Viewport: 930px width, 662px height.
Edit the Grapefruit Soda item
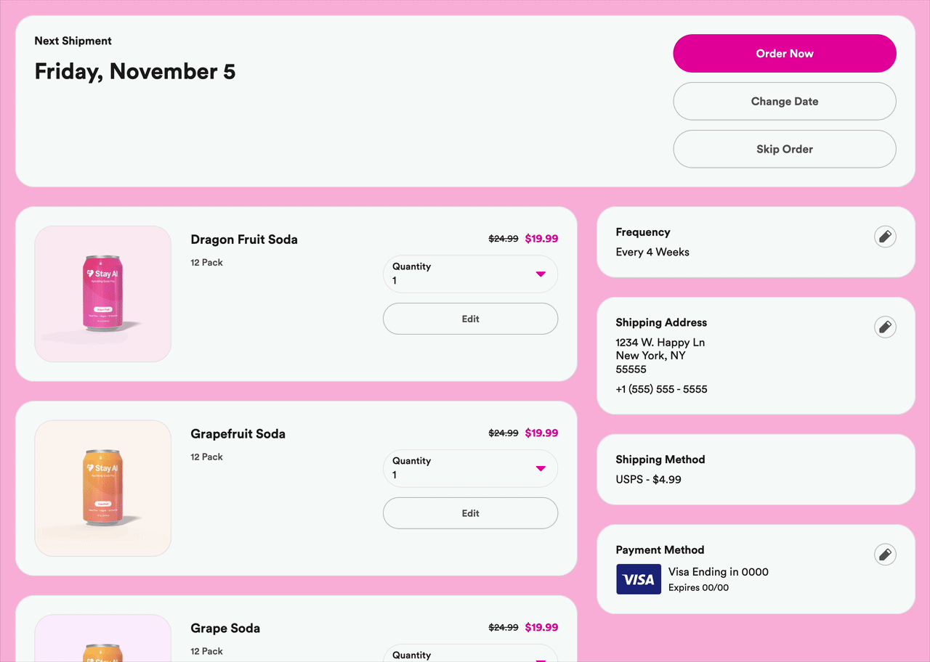(470, 513)
